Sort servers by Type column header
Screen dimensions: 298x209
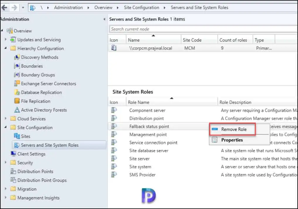pos(264,40)
